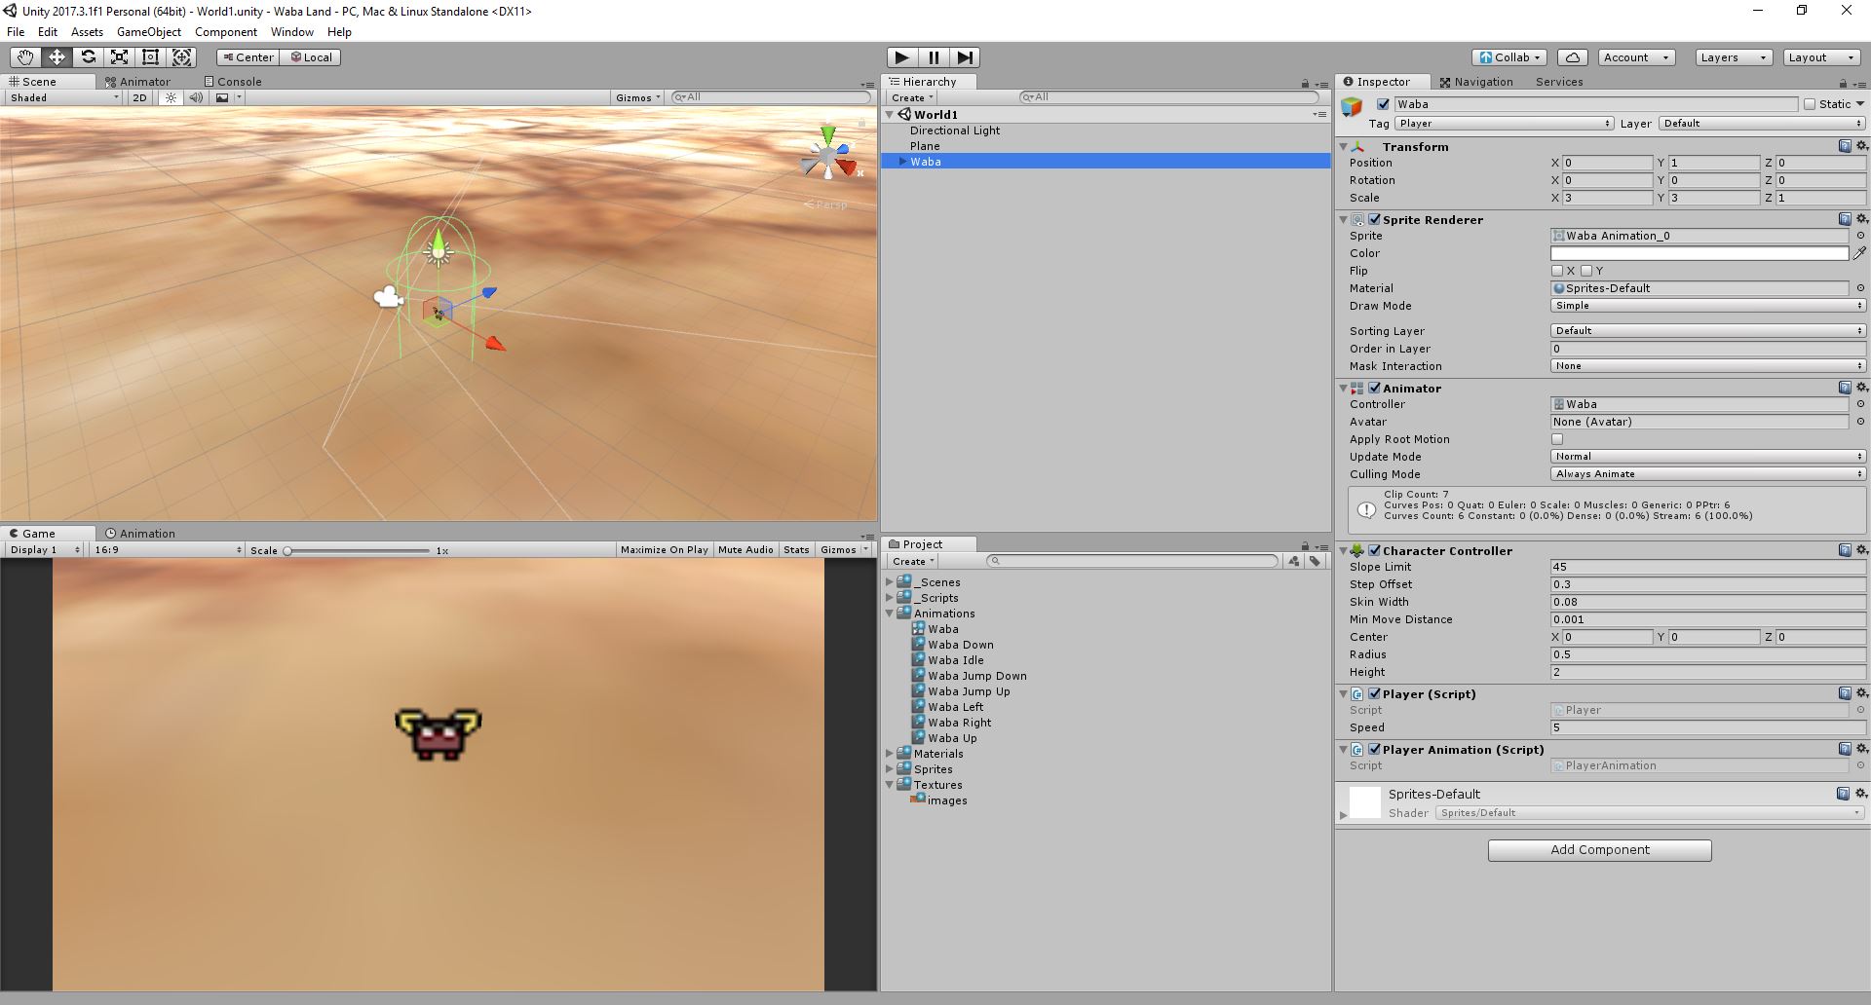This screenshot has height=1005, width=1871.
Task: Toggle scene audio speaker icon
Action: pos(196,97)
